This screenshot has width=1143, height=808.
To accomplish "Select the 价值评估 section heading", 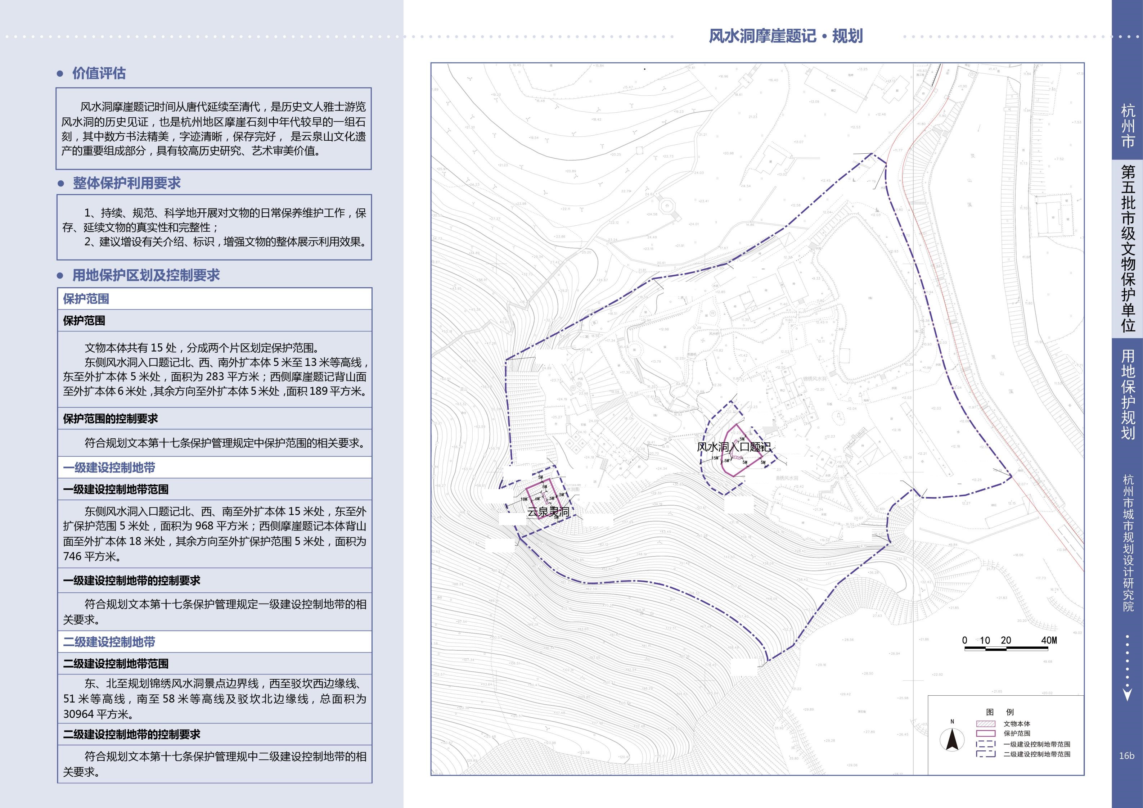I will (99, 73).
